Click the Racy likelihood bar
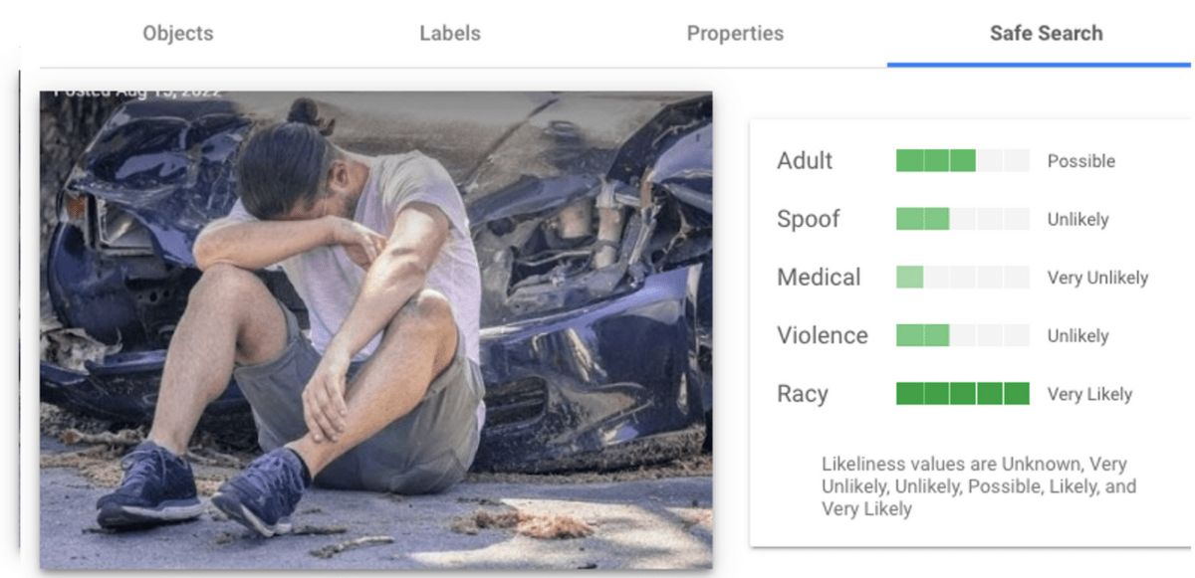This screenshot has width=1195, height=578. [963, 394]
